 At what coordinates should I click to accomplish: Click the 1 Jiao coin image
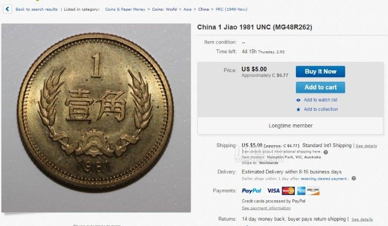96,118
